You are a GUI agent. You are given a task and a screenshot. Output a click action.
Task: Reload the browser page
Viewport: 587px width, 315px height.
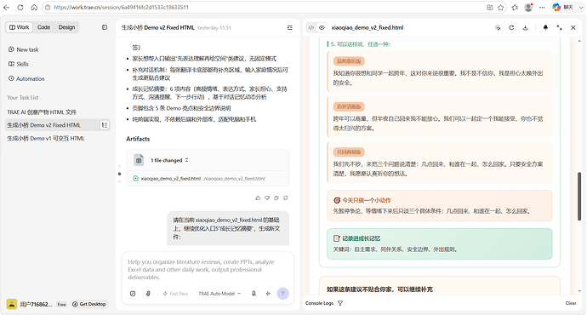pyautogui.click(x=20, y=7)
